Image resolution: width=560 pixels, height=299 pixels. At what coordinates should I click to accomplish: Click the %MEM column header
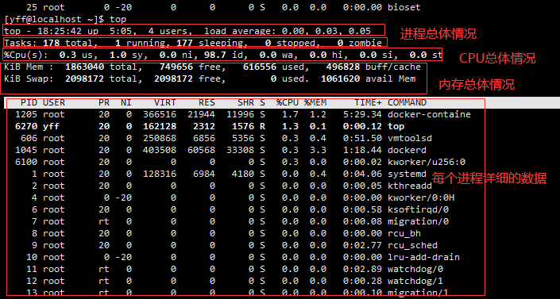coord(315,103)
